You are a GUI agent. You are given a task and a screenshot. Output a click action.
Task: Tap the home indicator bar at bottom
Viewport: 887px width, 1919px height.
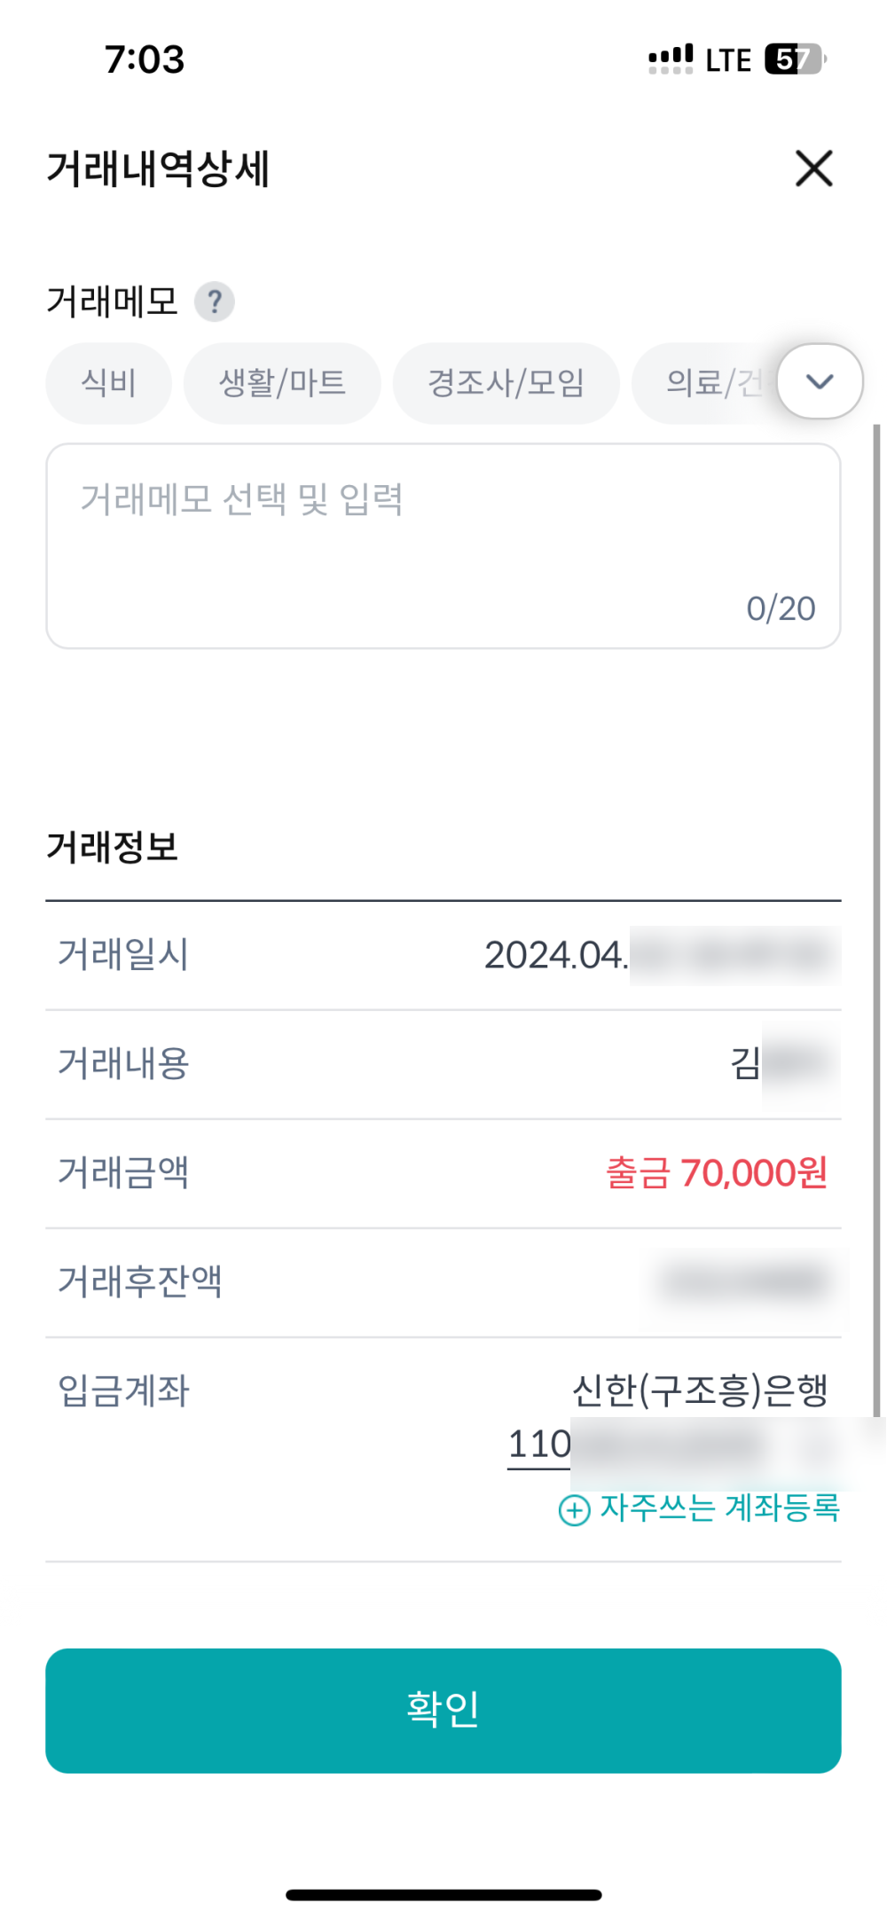pos(443,1895)
